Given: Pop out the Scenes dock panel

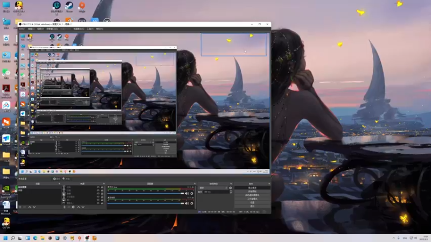Looking at the screenshot, I should pos(59,183).
